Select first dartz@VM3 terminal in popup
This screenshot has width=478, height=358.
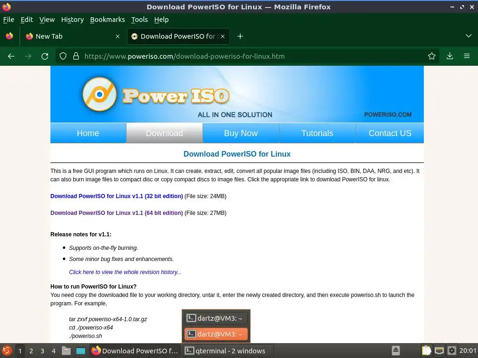(216, 318)
